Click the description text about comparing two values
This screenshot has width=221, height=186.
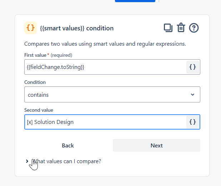(x=105, y=44)
